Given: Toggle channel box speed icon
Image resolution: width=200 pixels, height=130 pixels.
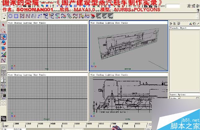Looking at the screenshot, I should pos(194,23).
